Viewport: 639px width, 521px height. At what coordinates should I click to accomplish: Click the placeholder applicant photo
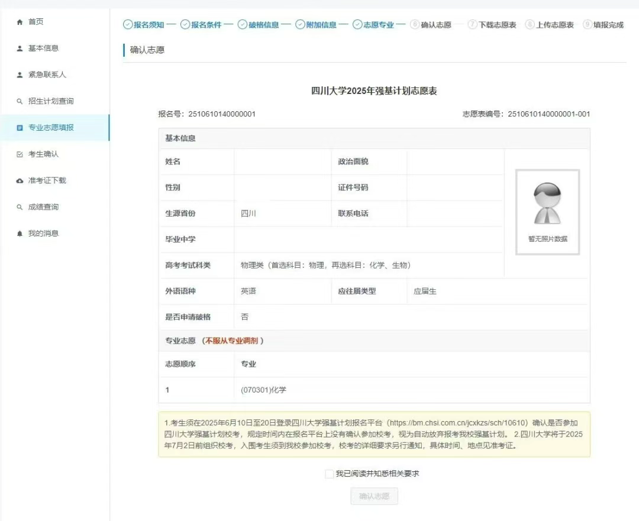[x=547, y=203]
